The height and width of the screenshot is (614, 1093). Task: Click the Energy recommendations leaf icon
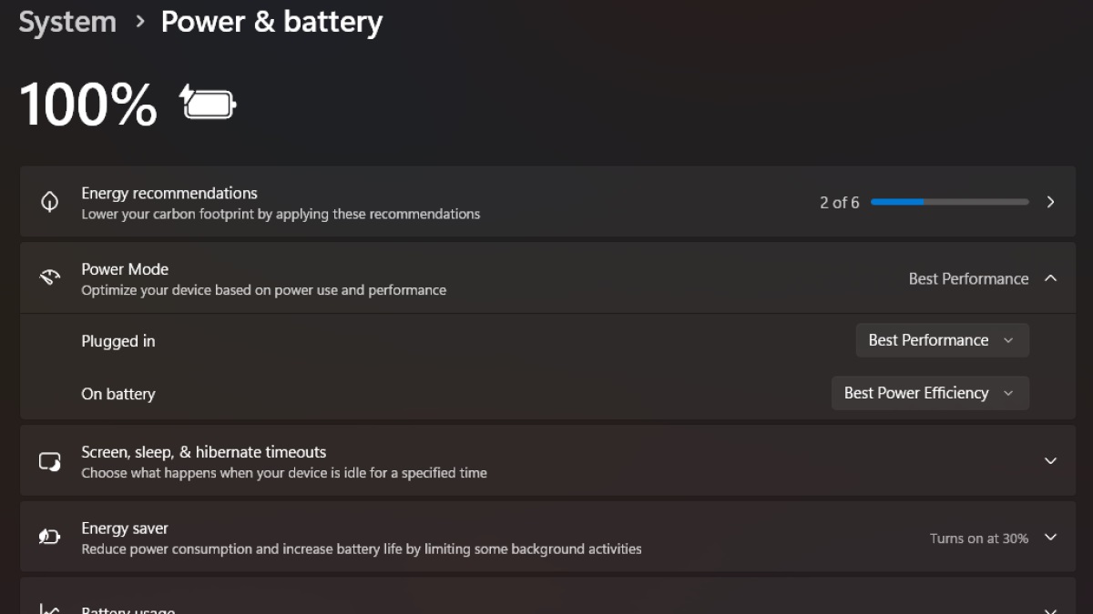coord(49,202)
